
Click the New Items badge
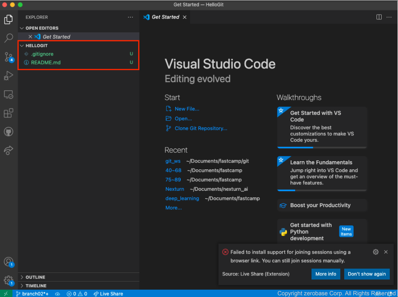[x=346, y=231]
